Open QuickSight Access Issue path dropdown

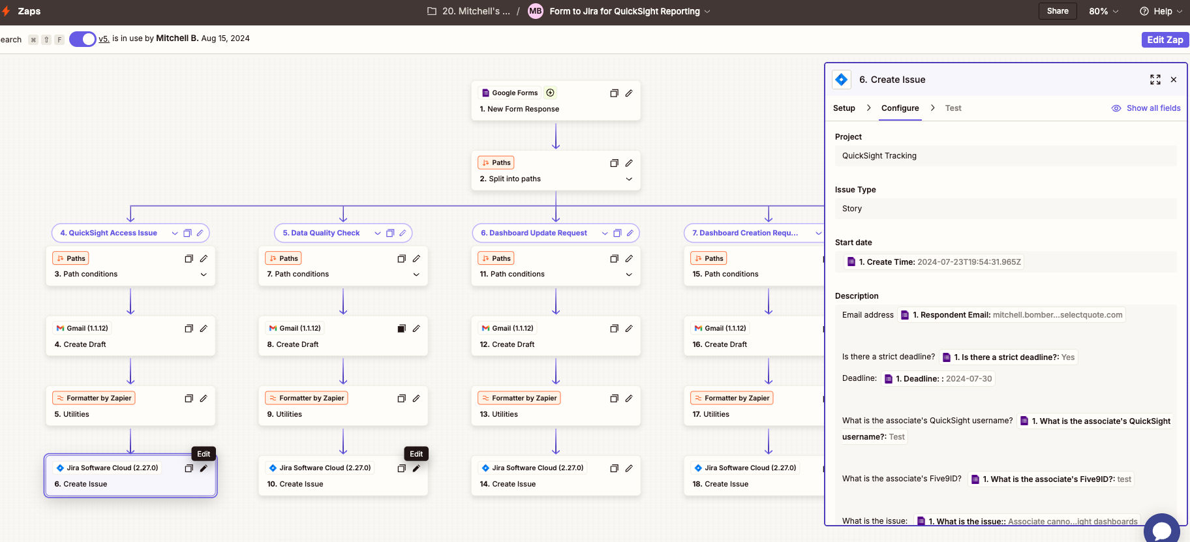(175, 233)
